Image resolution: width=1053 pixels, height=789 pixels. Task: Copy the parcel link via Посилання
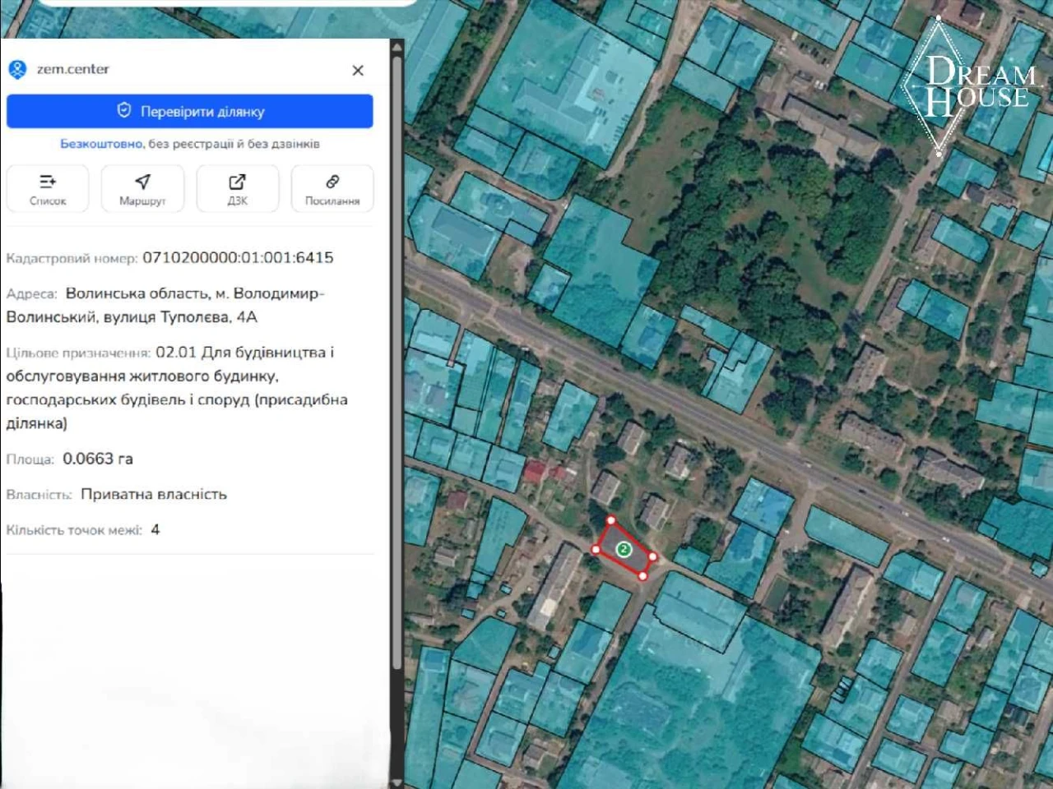pyautogui.click(x=332, y=189)
